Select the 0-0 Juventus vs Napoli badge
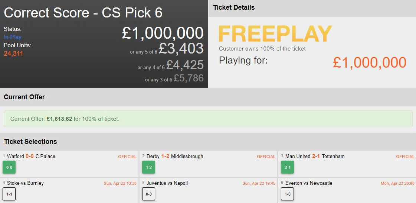Viewport: 416px width, 203px height. pyautogui.click(x=148, y=194)
